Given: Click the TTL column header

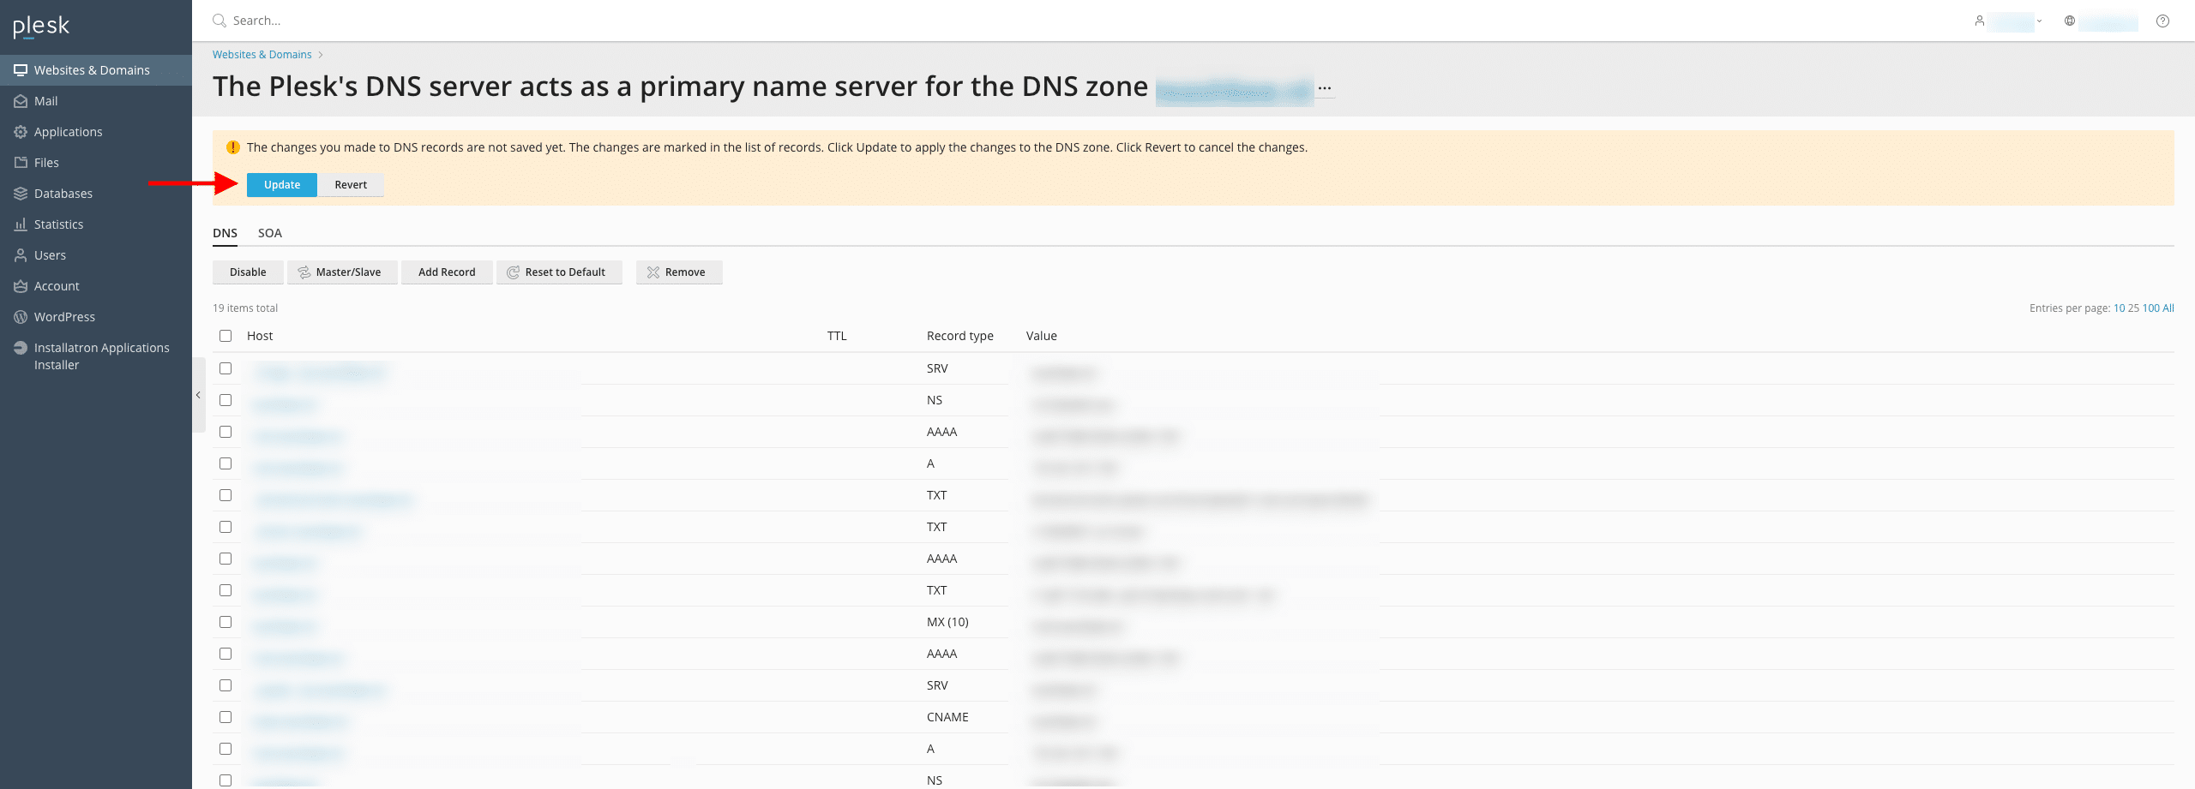Looking at the screenshot, I should [x=837, y=336].
